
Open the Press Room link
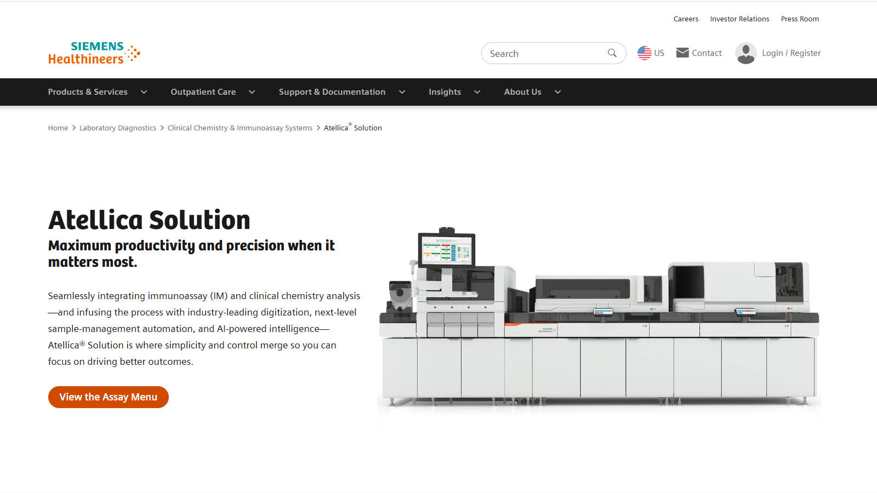pos(800,19)
